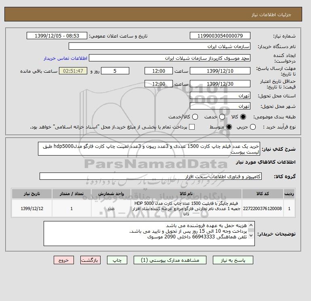Click the price validity hour 12:00 field
Screen dimensions: 311x301
click(158, 84)
